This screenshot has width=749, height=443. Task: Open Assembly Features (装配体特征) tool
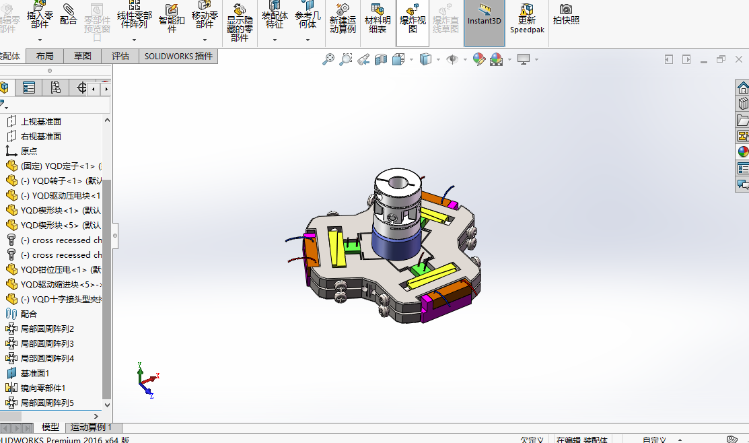[275, 15]
